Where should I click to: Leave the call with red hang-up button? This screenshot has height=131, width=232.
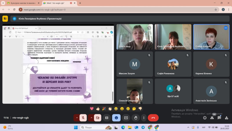[153, 118]
